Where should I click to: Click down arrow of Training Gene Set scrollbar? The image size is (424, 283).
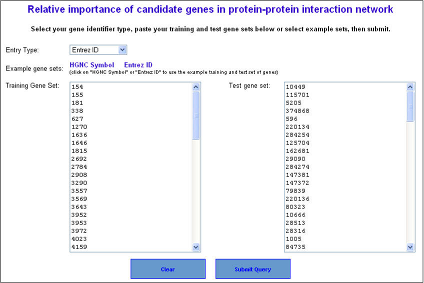point(196,247)
